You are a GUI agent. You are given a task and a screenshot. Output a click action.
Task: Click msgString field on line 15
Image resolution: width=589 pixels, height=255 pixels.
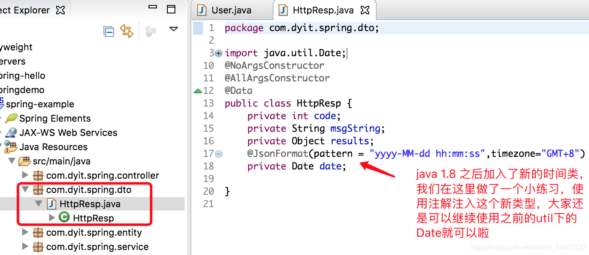click(356, 128)
